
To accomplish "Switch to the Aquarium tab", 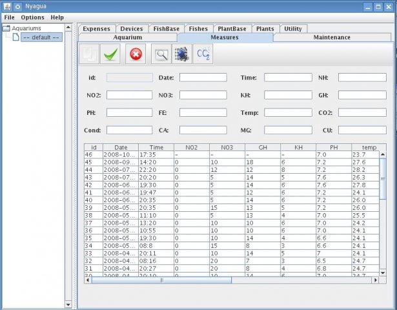I will click(127, 37).
